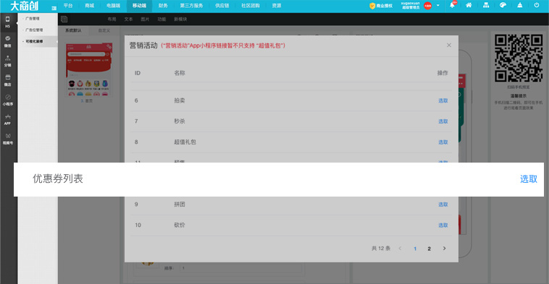
Task: Click the 超值礼包 row name
Action: (185, 142)
